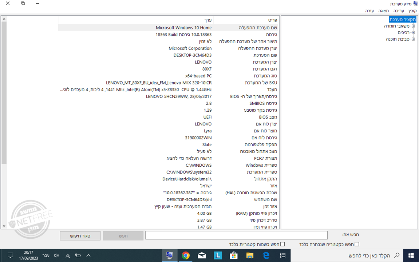Launch Microsoft Store from taskbar
This screenshot has height=262, width=419.
pyautogui.click(x=234, y=255)
